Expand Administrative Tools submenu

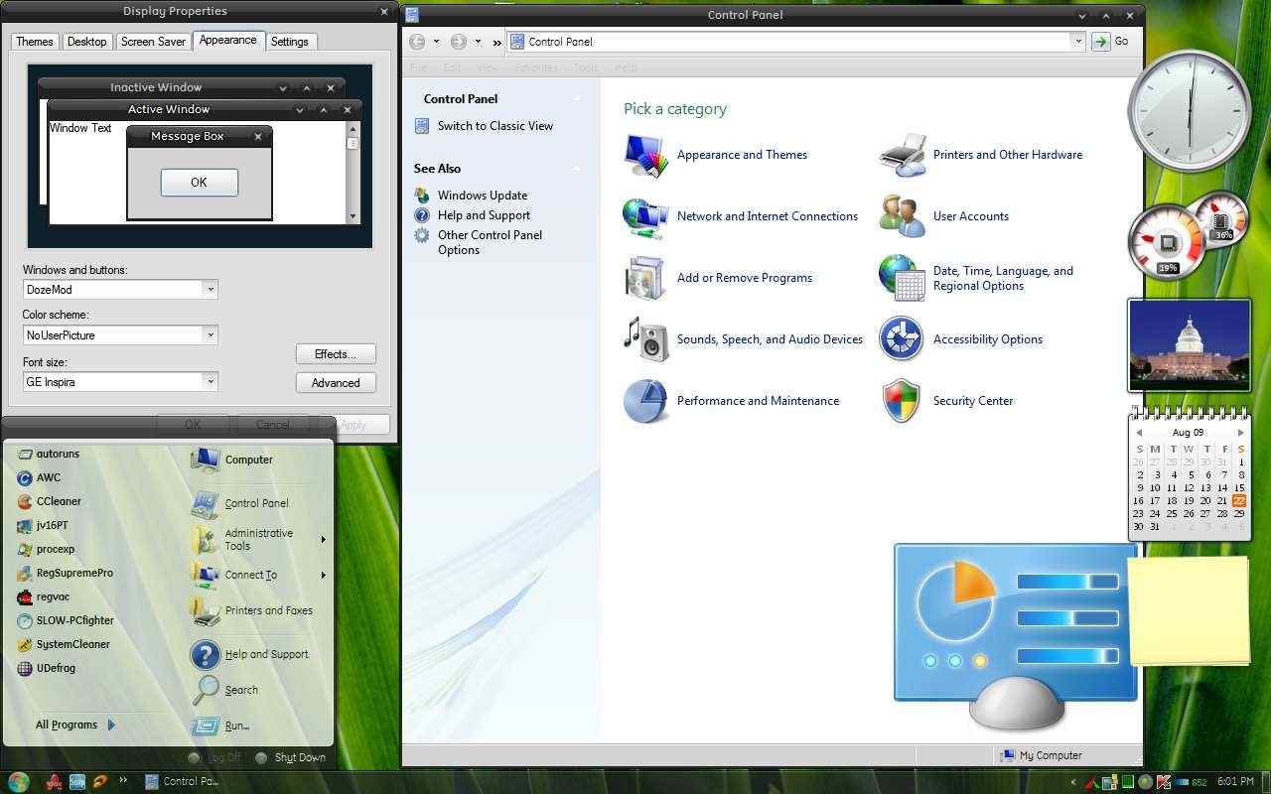click(x=323, y=540)
